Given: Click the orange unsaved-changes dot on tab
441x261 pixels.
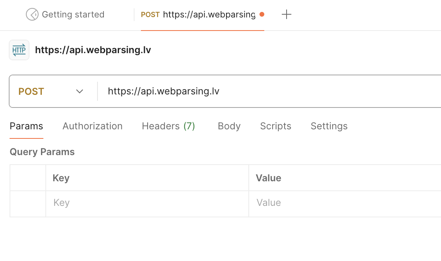Looking at the screenshot, I should (x=261, y=15).
